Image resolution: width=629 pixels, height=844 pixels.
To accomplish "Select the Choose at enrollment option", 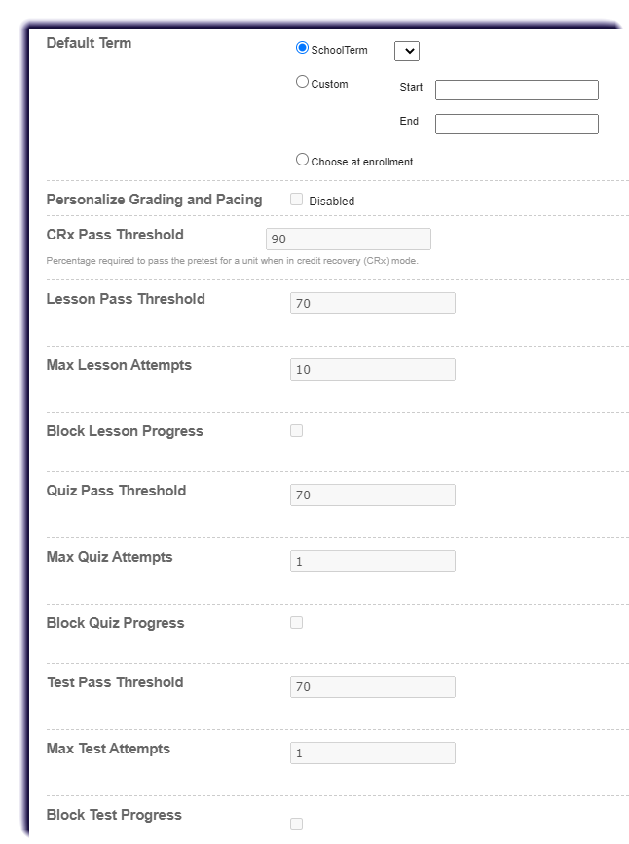I will (x=302, y=159).
